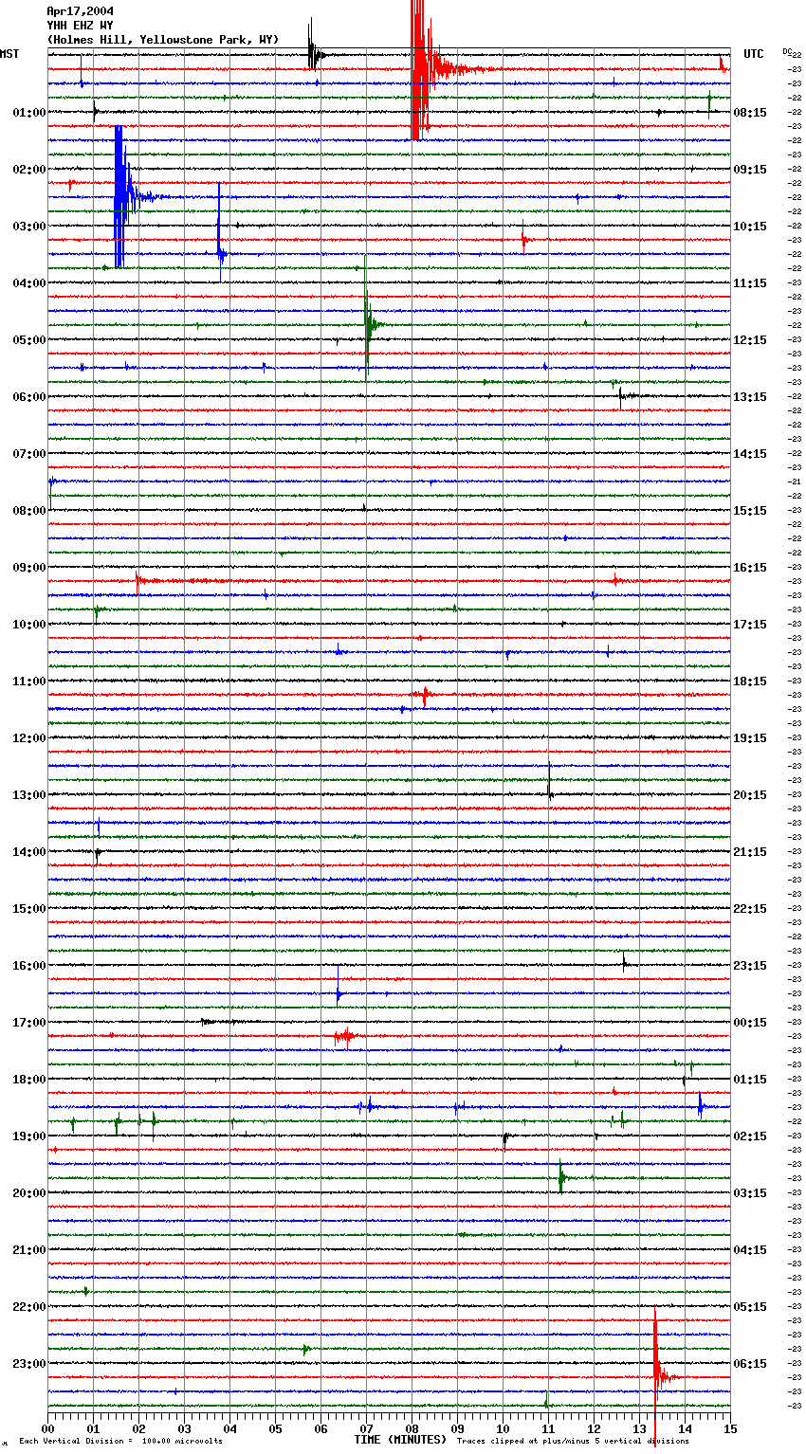
Task: Click the MST column header
Action: coord(9,54)
